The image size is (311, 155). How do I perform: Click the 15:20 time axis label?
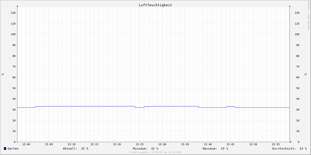coord(117,144)
